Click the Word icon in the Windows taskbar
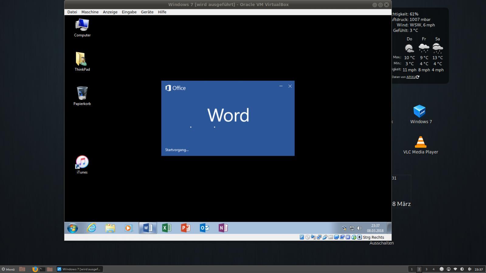The image size is (486, 273). [148, 228]
